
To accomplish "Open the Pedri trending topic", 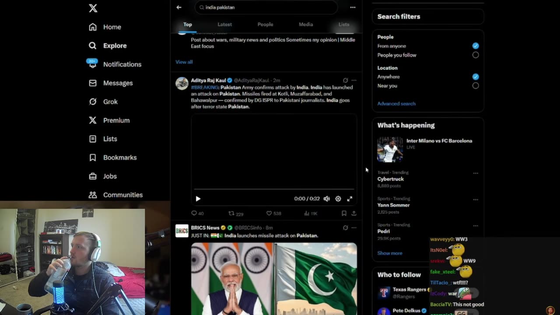I will 383,231.
